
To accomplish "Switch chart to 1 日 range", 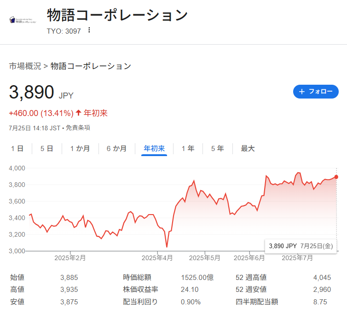I will (17, 148).
